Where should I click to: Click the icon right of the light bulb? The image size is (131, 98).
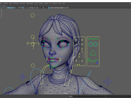coord(22,8)
